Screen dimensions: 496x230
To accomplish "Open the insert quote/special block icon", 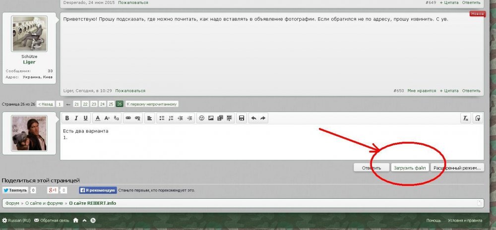I will pyautogui.click(x=229, y=118).
